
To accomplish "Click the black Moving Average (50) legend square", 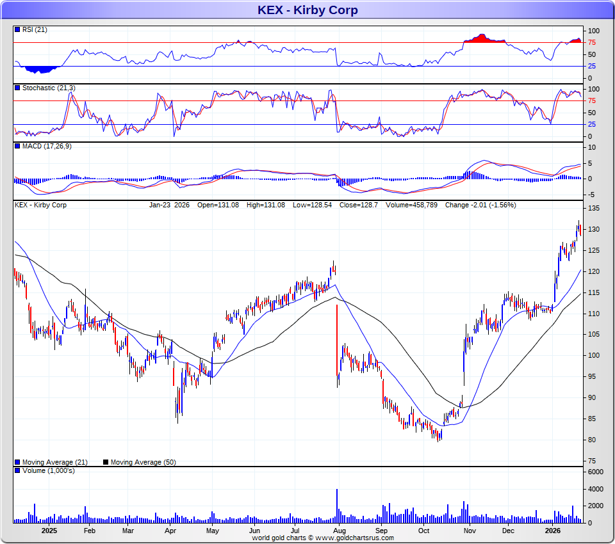I will tap(106, 462).
